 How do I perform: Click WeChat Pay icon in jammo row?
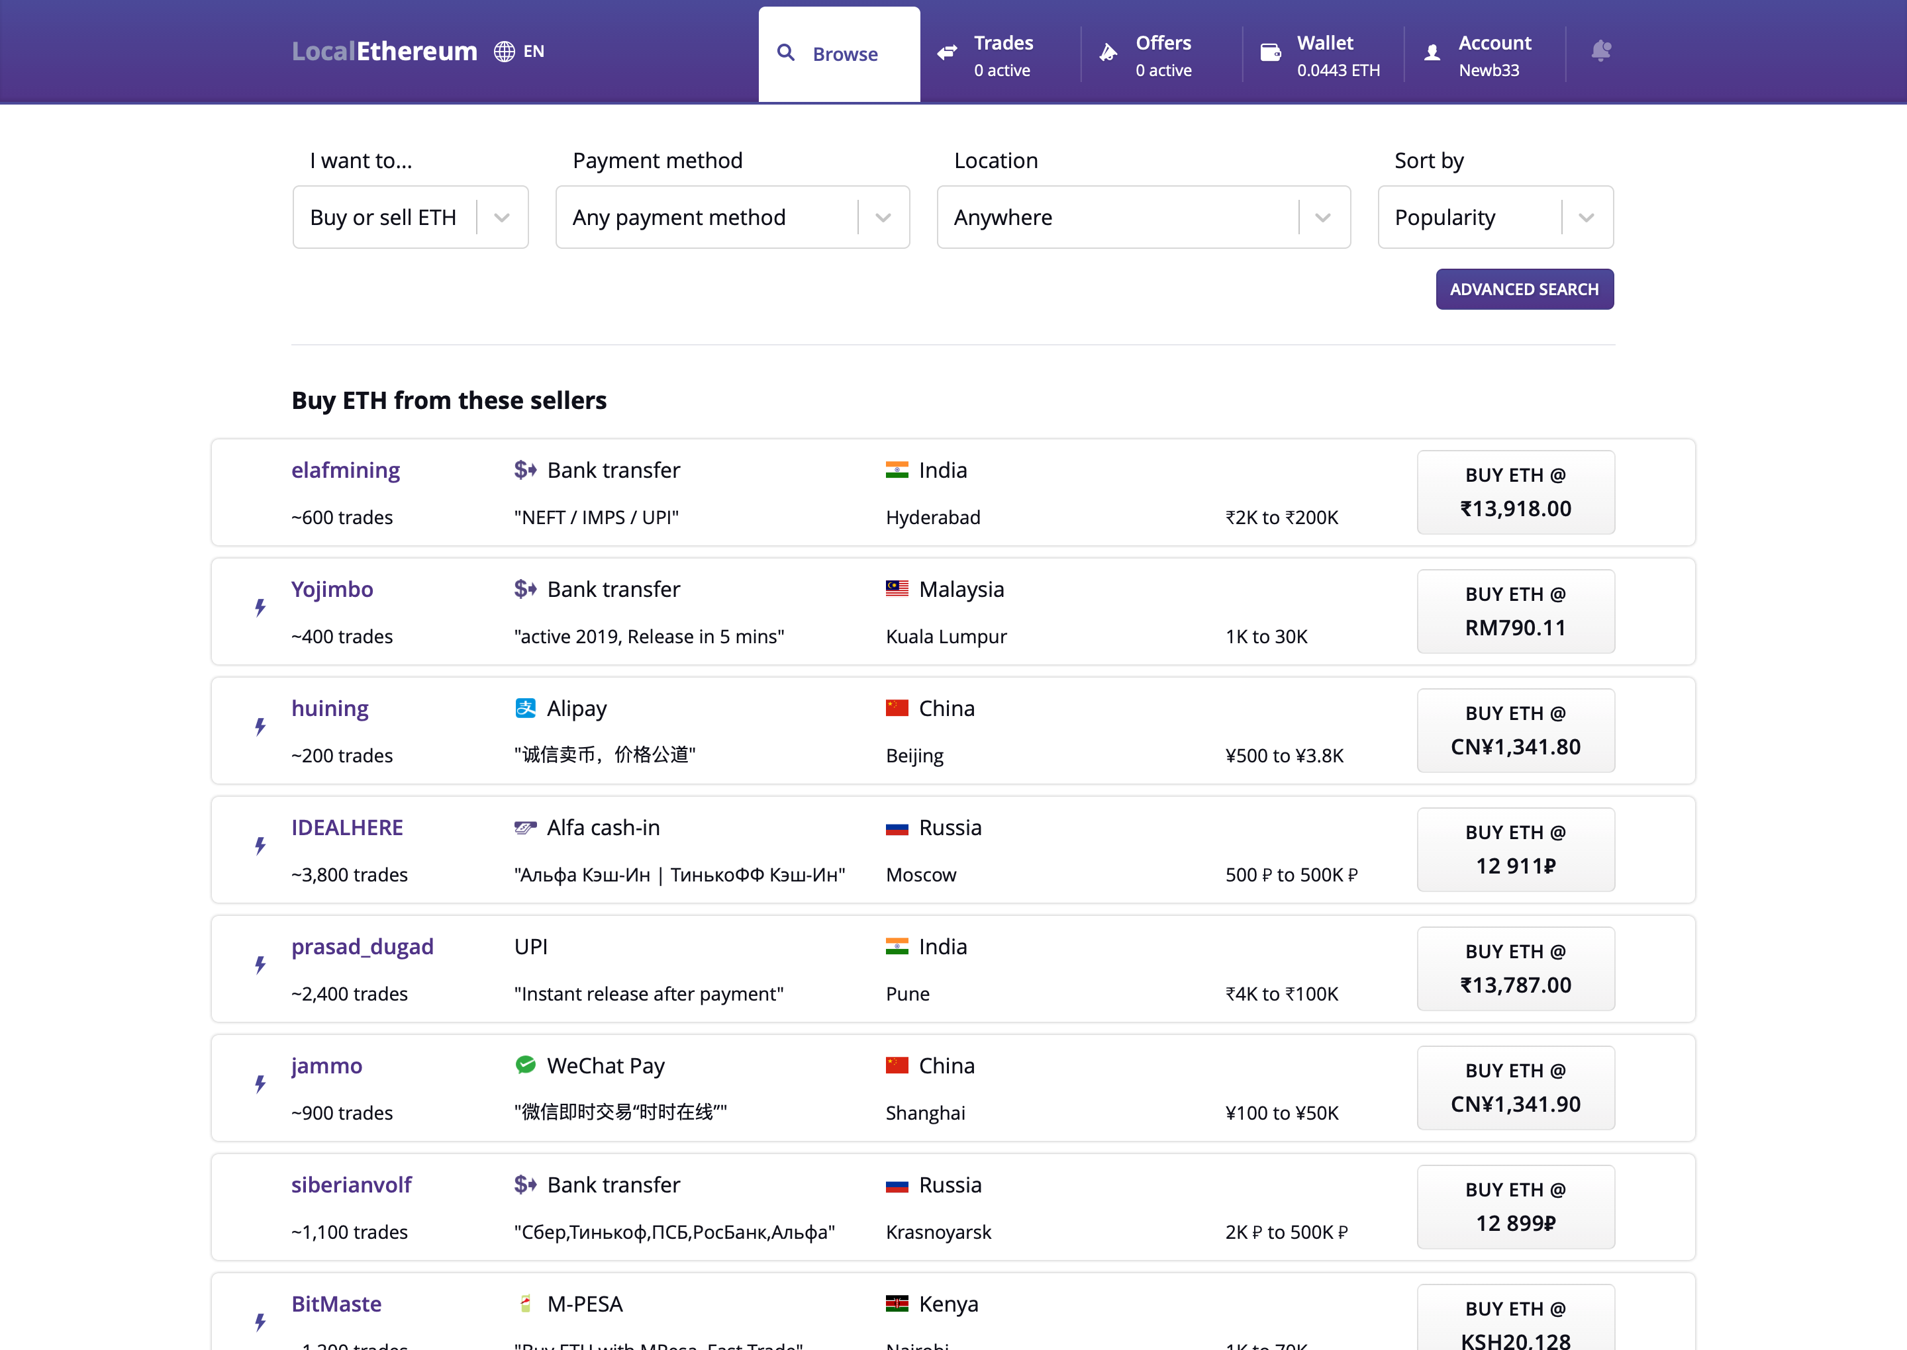pos(525,1065)
